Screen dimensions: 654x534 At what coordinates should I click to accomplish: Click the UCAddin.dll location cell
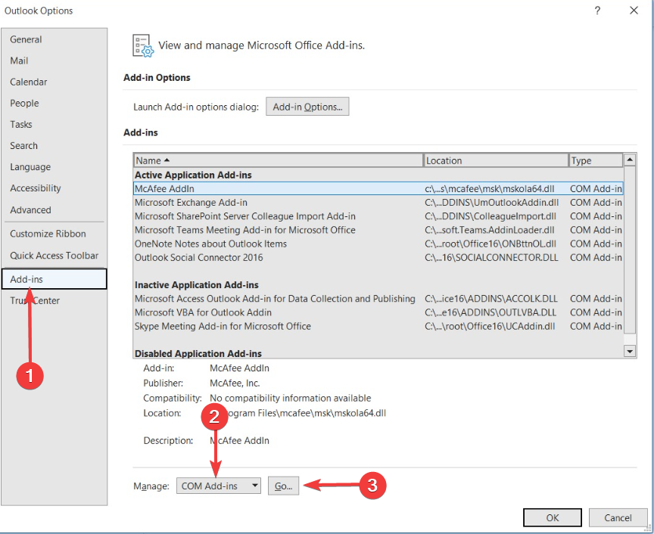click(490, 327)
